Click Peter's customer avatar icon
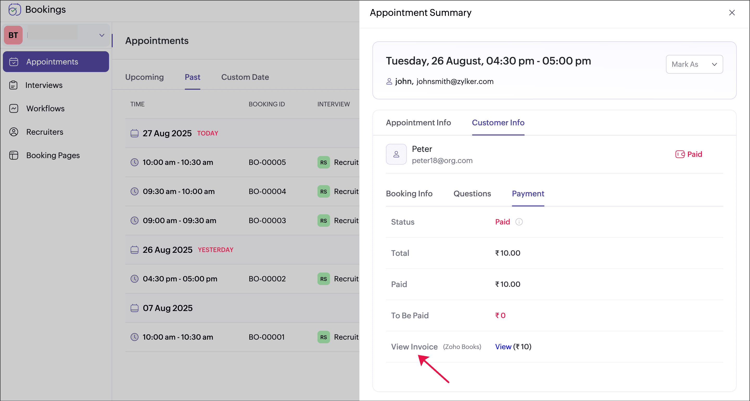 pos(396,154)
